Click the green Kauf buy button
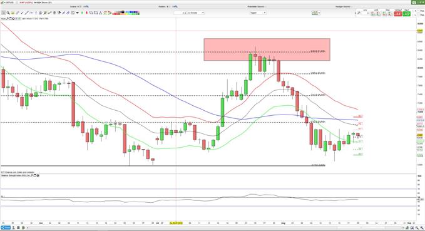The image size is (425, 231). 406,13
